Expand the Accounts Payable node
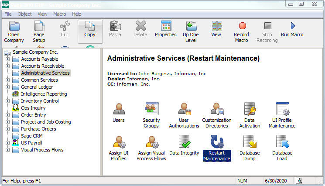 [8, 59]
